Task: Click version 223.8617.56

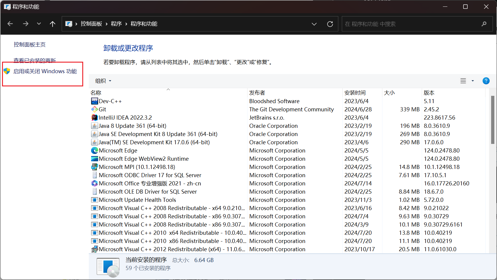Action: (x=439, y=118)
